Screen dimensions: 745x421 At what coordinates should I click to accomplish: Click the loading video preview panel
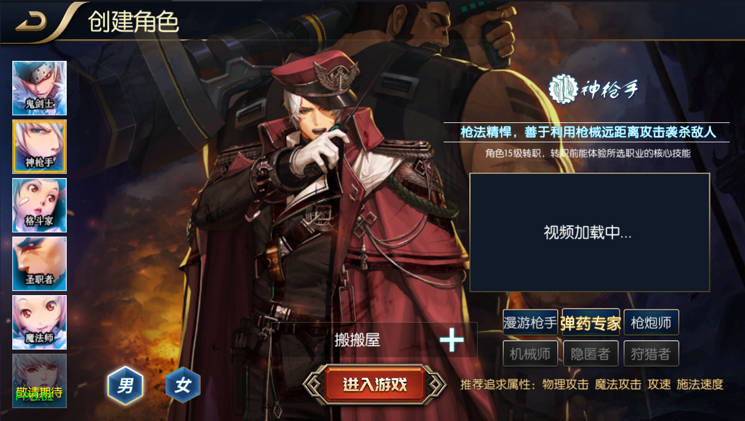589,232
